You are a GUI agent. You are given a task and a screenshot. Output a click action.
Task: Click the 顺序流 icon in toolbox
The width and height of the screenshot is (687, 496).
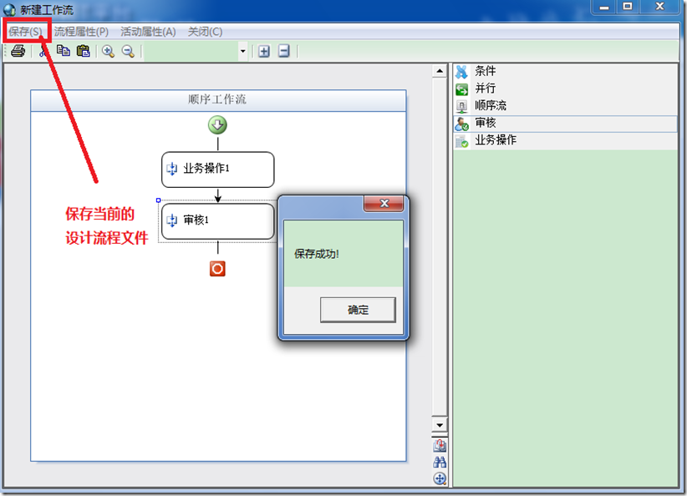462,106
